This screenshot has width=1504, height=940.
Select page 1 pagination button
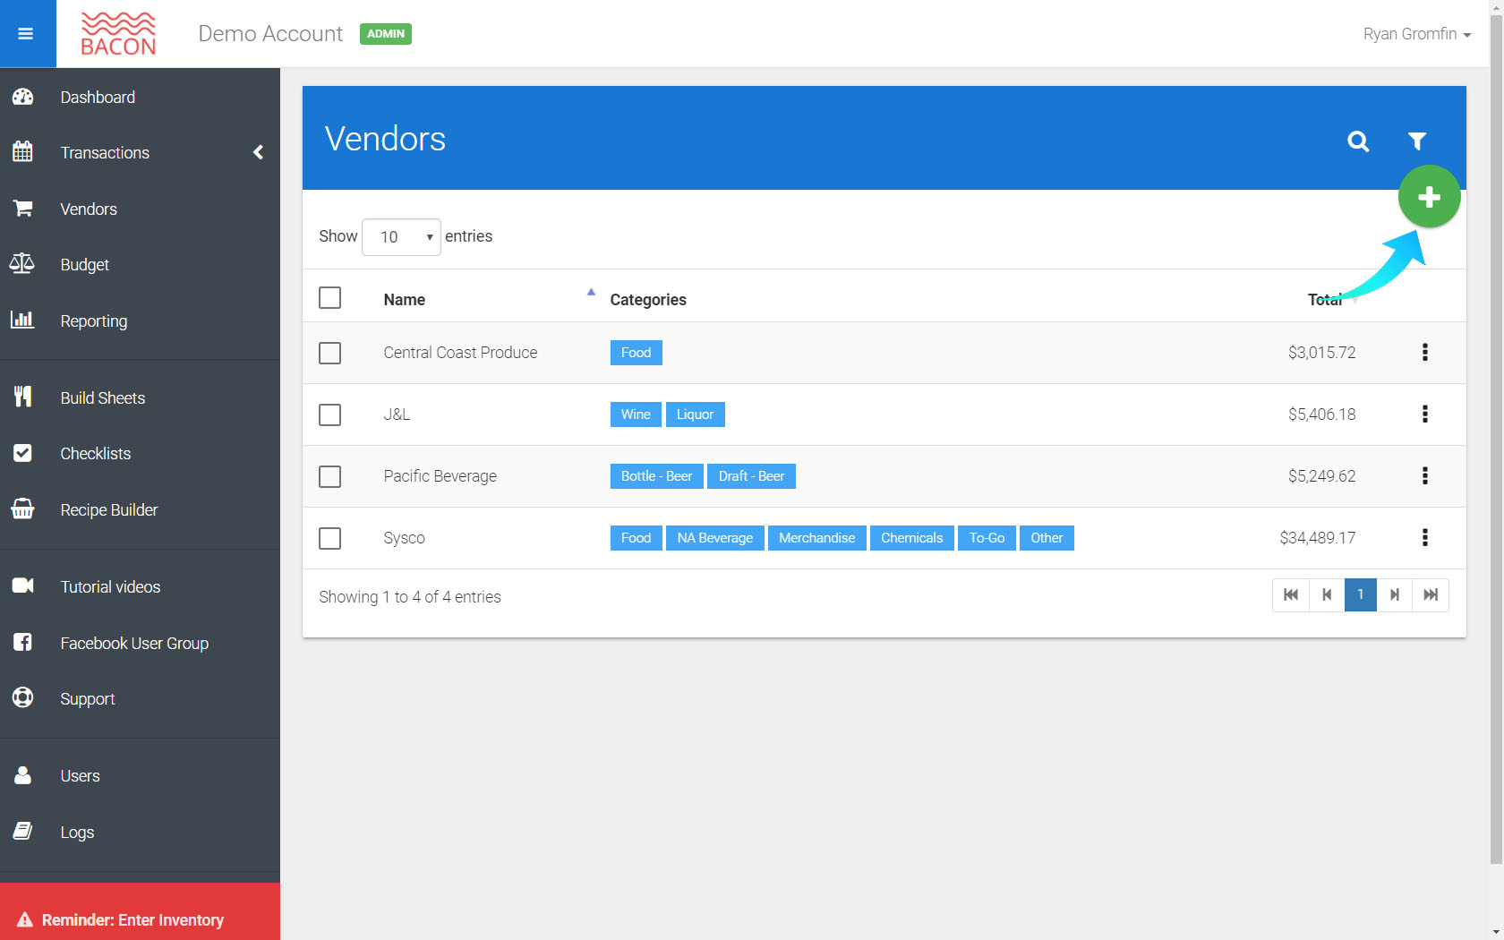(1360, 594)
